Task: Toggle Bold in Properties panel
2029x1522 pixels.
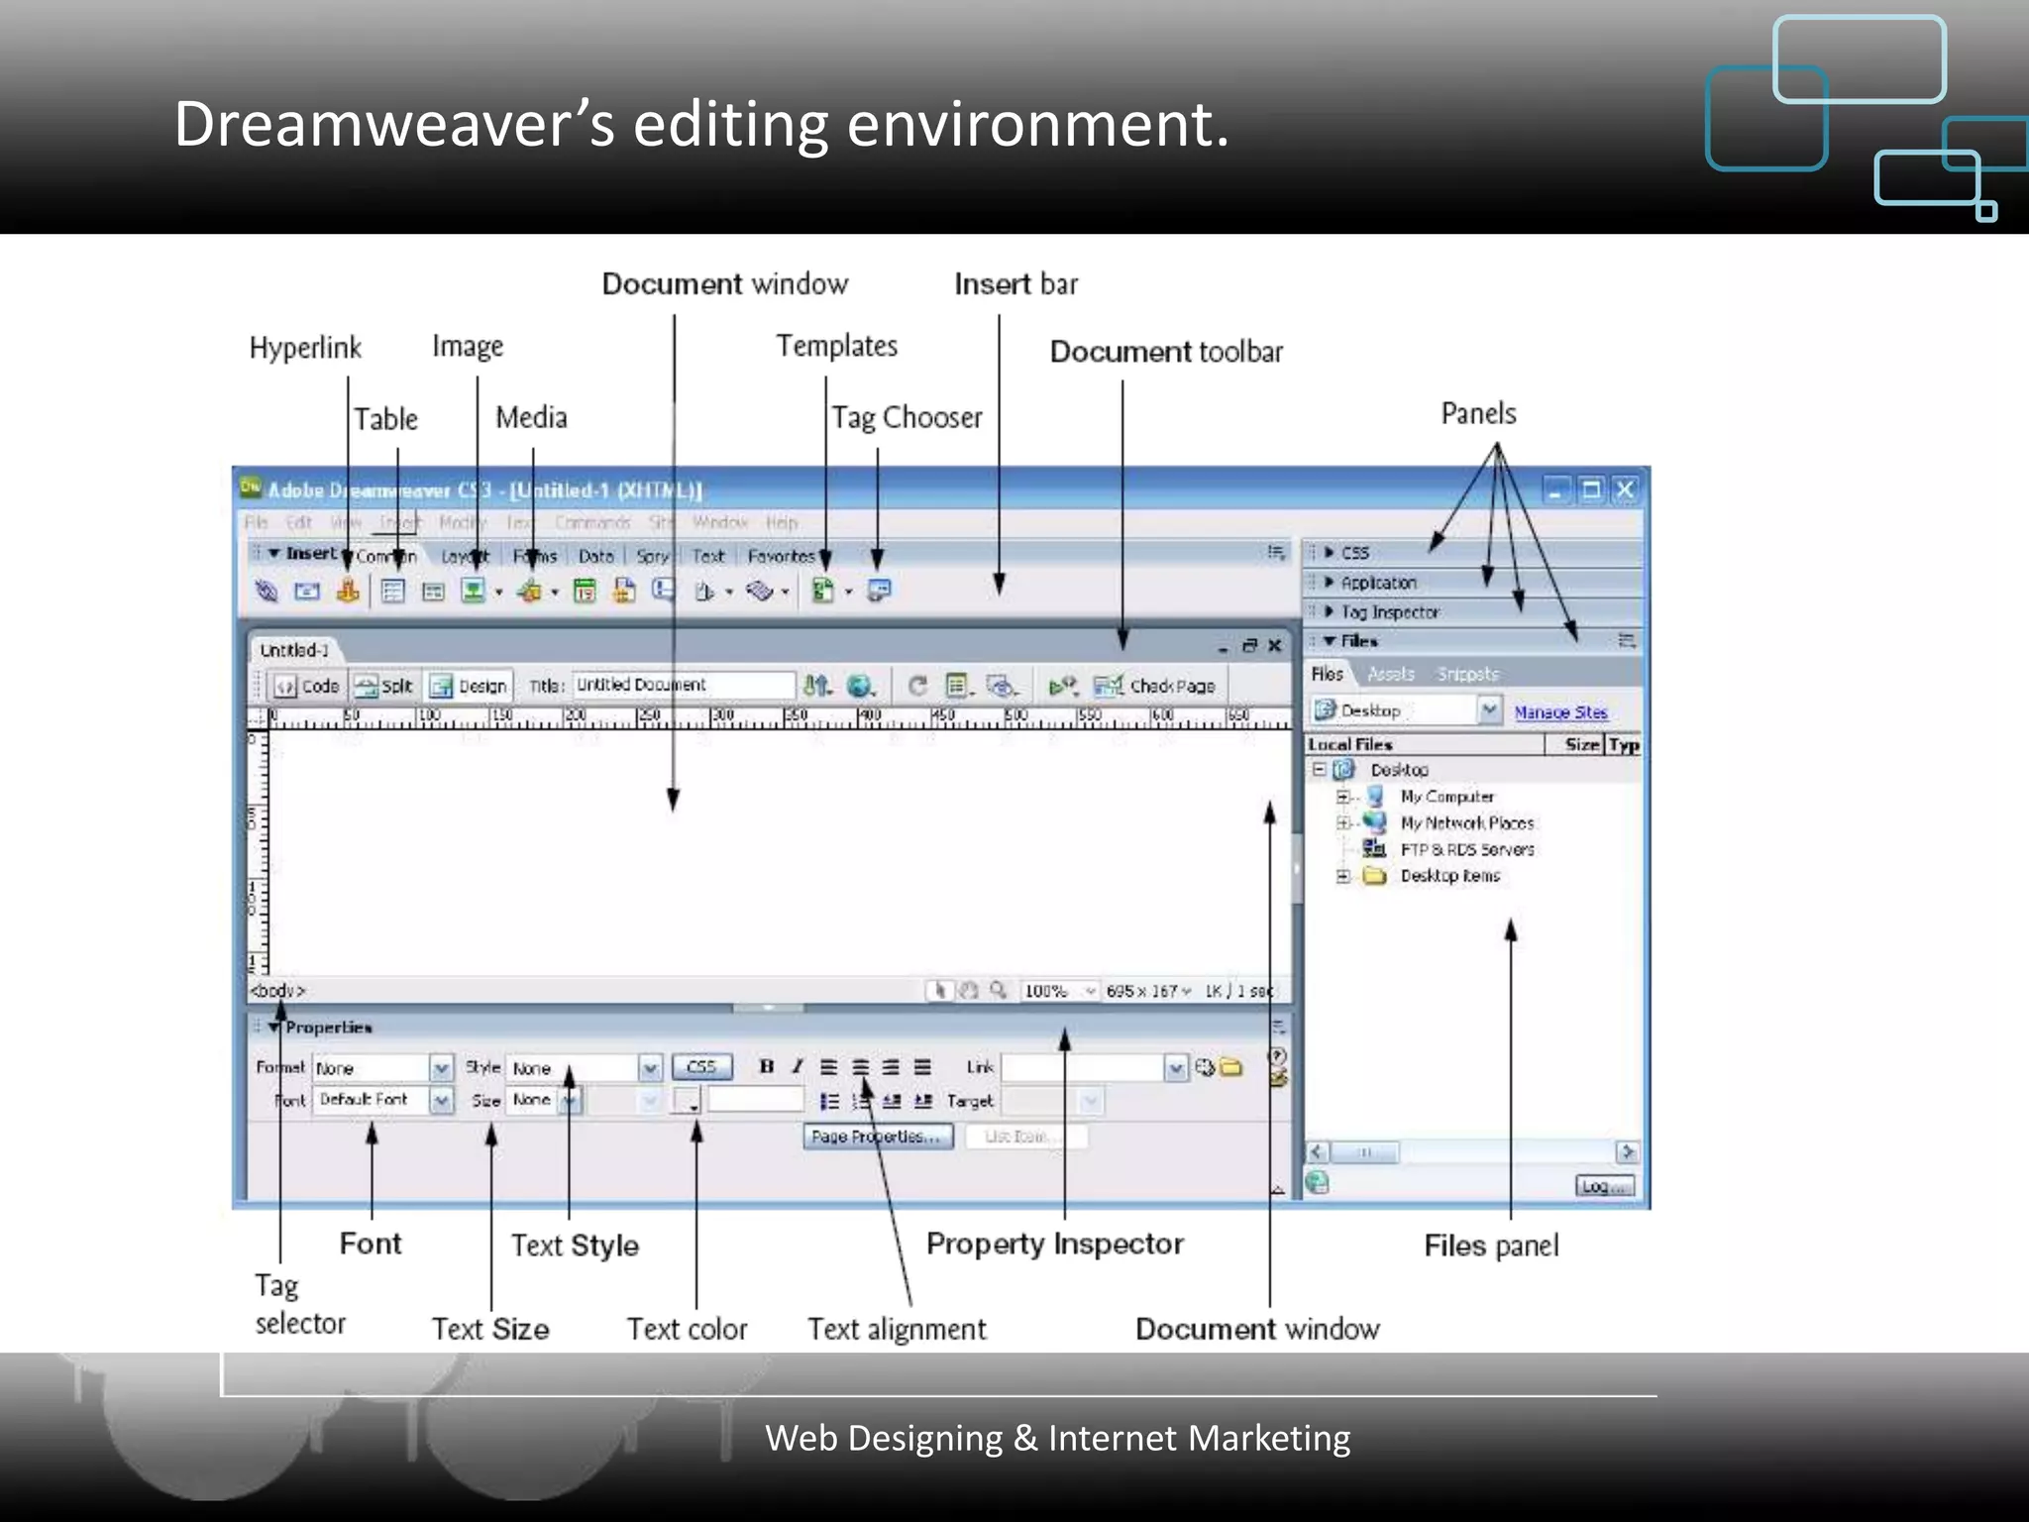Action: [766, 1067]
